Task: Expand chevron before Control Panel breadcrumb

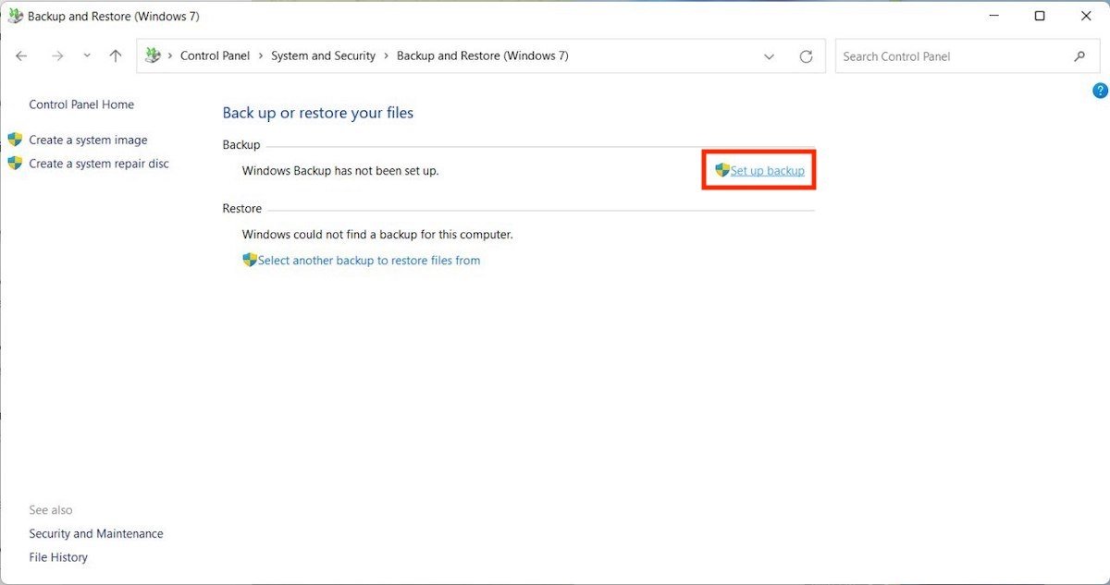Action: pyautogui.click(x=170, y=56)
